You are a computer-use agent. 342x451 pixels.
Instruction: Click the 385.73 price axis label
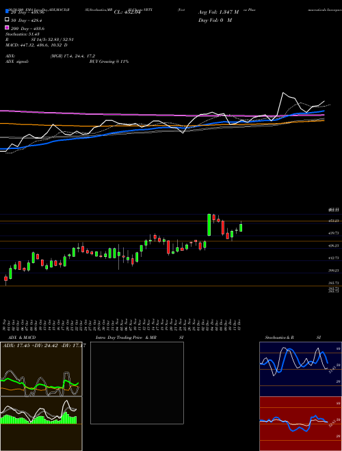coord(334,283)
